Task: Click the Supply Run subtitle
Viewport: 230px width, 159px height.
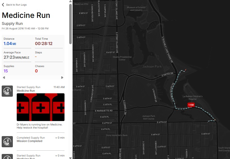Action: pyautogui.click(x=12, y=24)
